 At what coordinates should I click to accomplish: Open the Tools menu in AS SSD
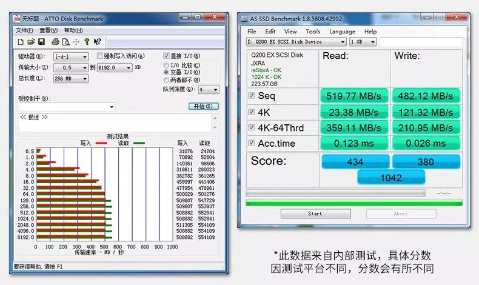pos(313,32)
